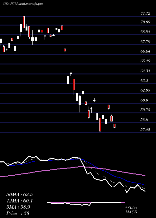Click the tallest red candle near 71.12
The image size is (156, 218).
point(24,22)
